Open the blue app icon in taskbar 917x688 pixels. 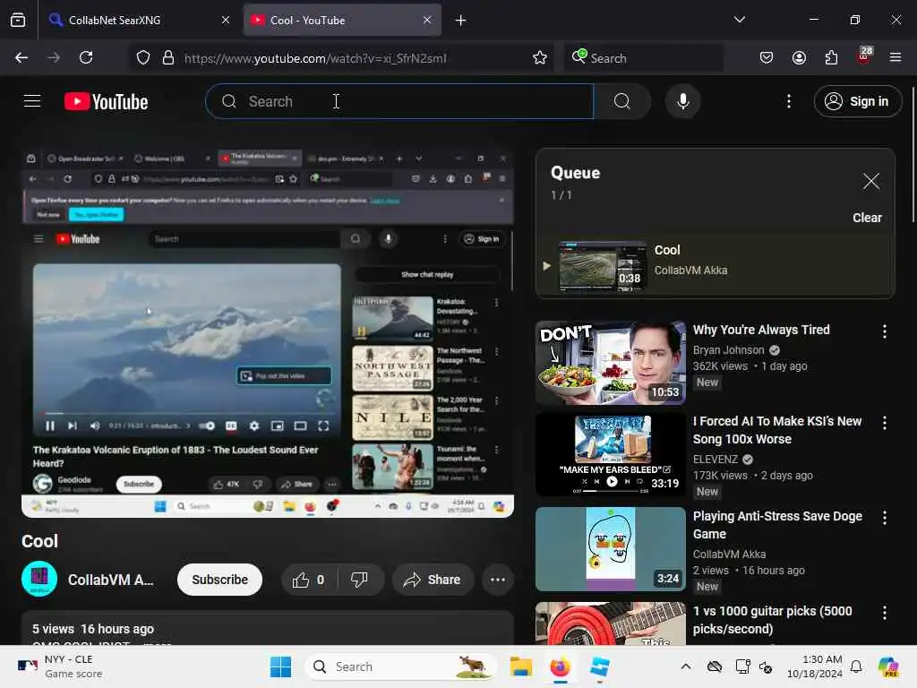click(x=599, y=666)
